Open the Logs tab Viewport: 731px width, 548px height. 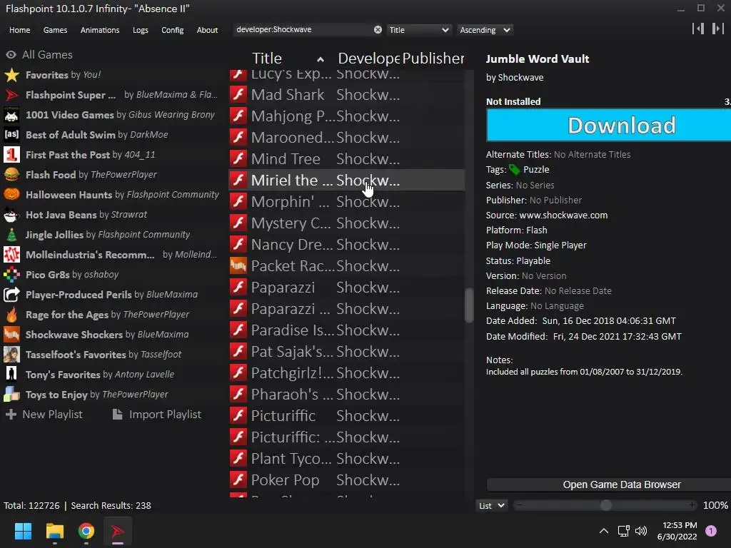click(141, 30)
